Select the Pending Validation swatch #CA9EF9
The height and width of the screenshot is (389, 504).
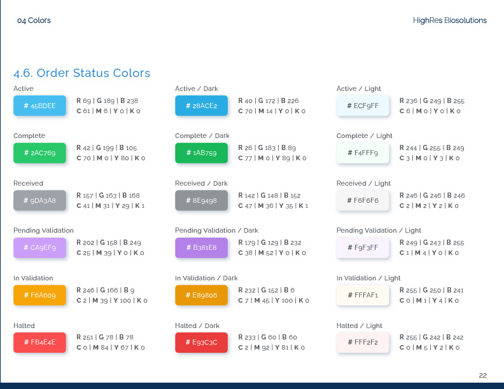39,248
